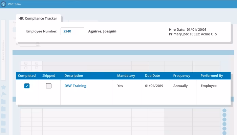Click the WinTeam logo icon
237x135 pixels.
click(3, 4)
